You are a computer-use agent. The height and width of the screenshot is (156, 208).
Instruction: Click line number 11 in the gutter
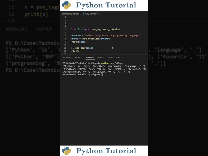[x=65, y=48]
